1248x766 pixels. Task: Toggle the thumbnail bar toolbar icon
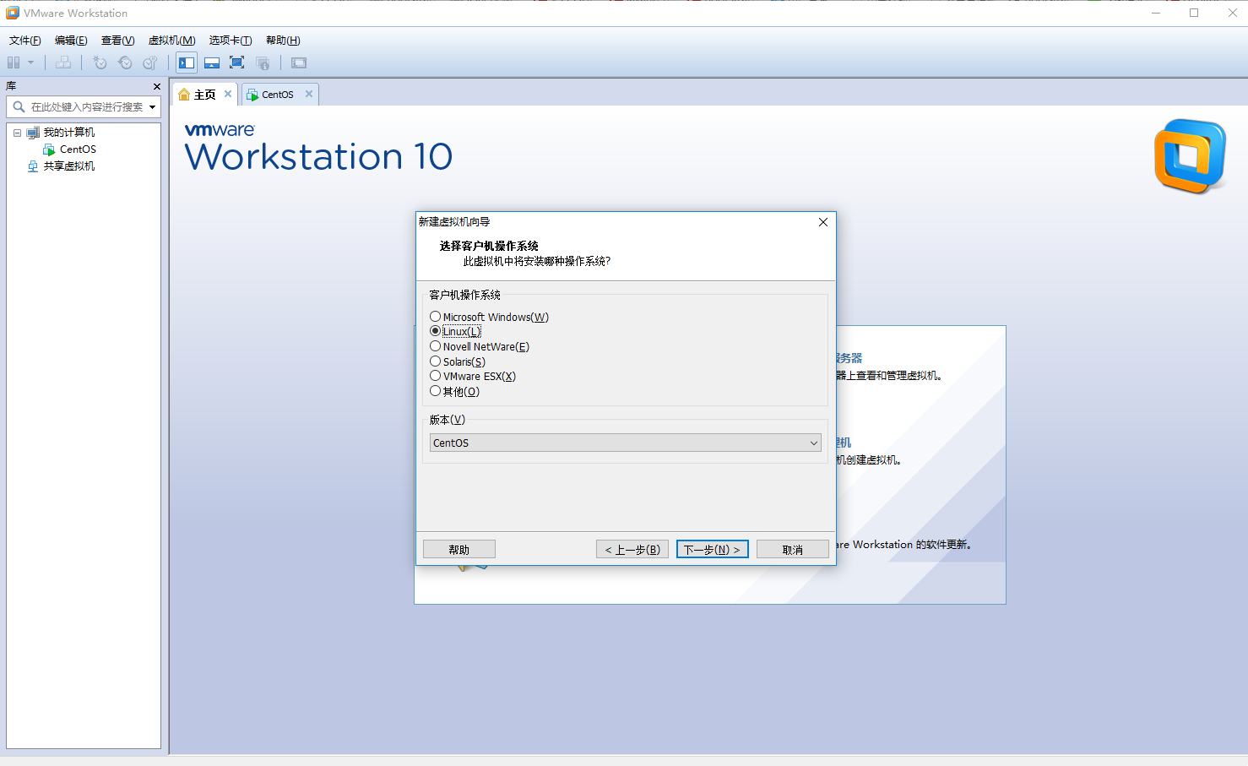[x=212, y=62]
